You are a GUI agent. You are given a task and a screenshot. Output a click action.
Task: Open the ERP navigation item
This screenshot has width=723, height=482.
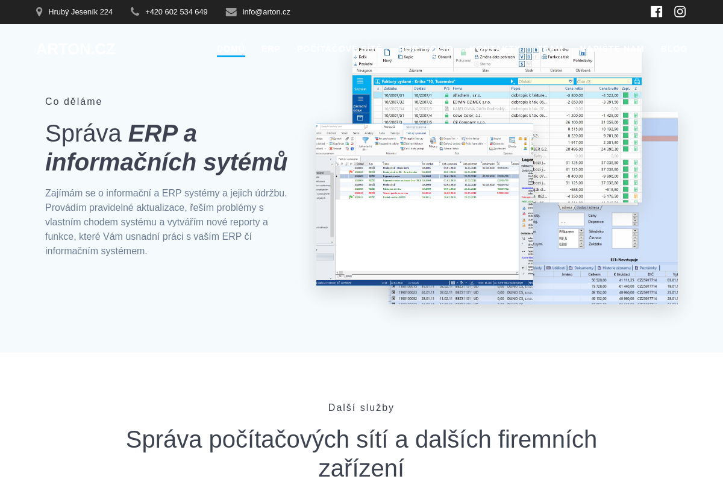pos(271,49)
